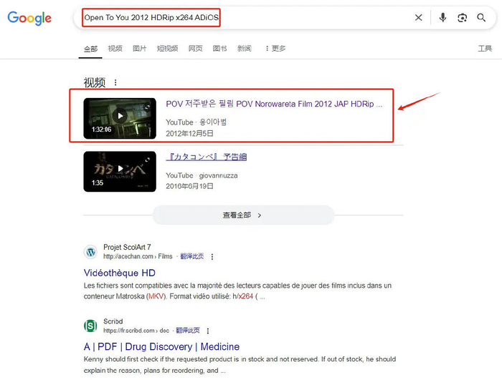
Task: Open more options for Scribd result
Action: click(x=208, y=331)
